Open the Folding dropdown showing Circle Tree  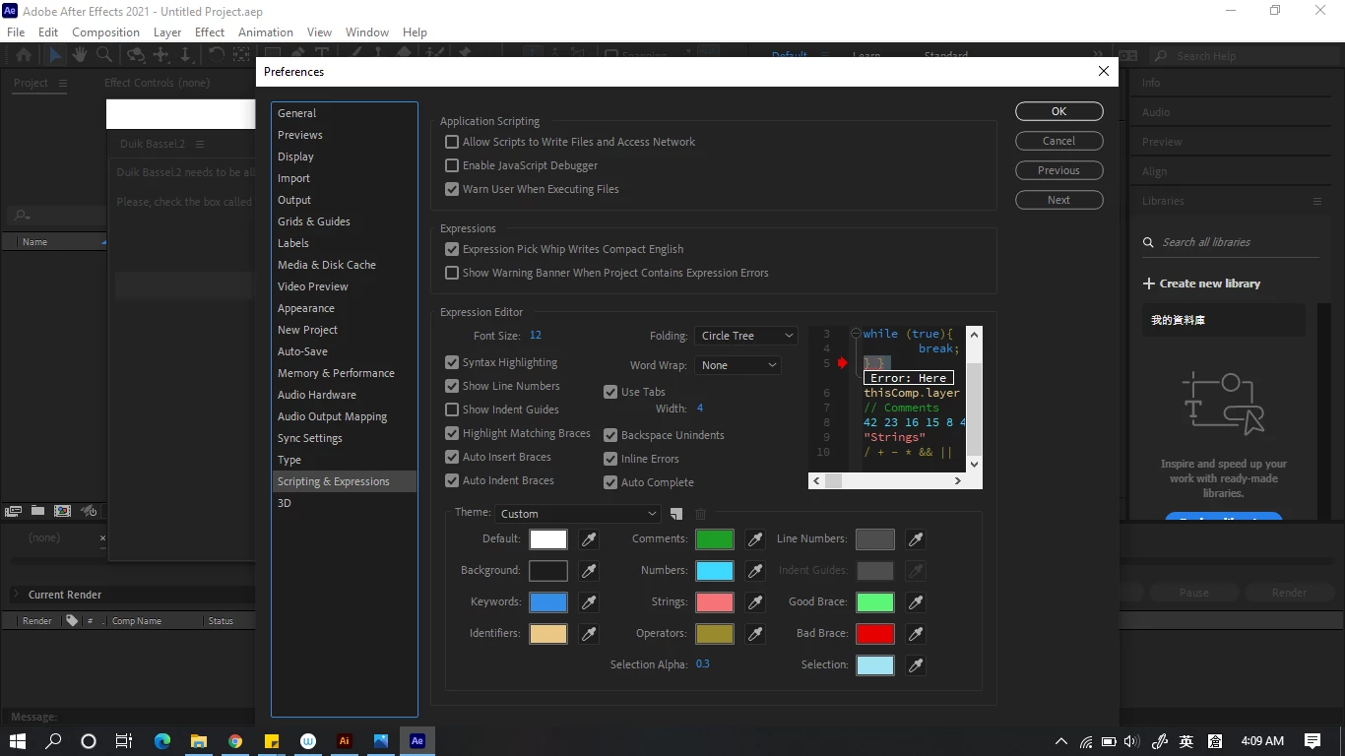(x=745, y=336)
